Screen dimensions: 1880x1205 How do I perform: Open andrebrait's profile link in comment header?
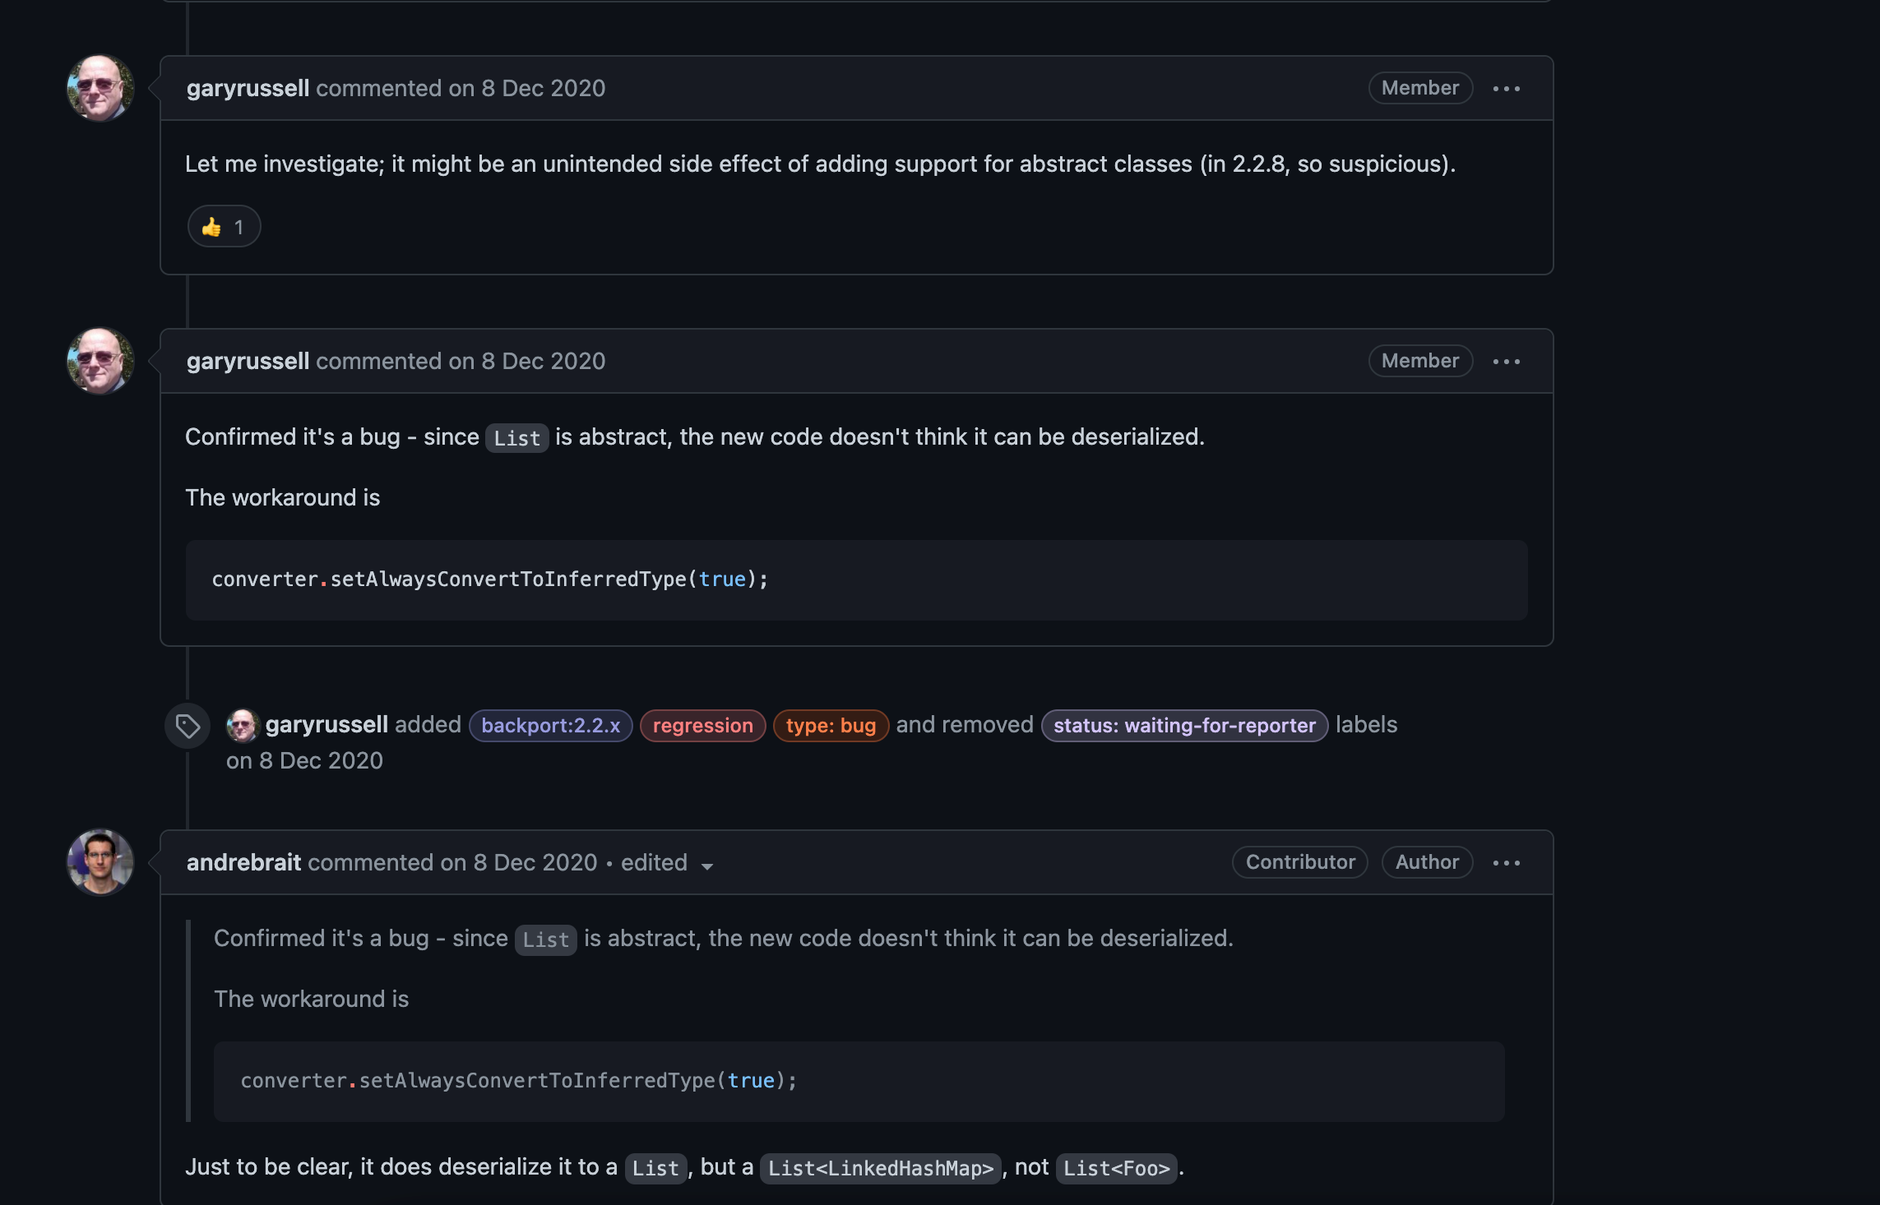[243, 862]
